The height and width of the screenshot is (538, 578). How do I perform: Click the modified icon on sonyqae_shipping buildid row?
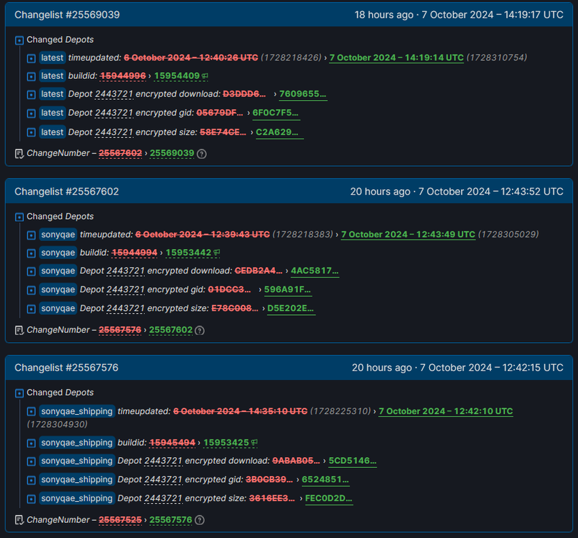click(31, 443)
